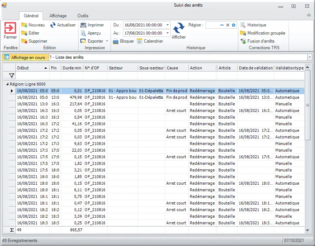Click the Editer folder icon
Image resolution: width=315 pixels, height=246 pixels.
(x=24, y=33)
